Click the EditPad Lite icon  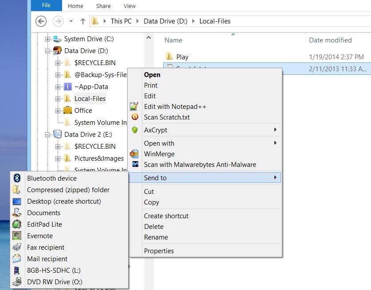tap(17, 224)
